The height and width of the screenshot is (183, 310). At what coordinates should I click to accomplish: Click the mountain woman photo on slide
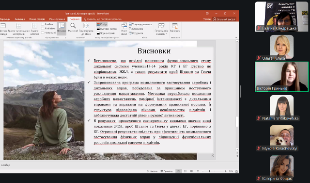(x=44, y=100)
